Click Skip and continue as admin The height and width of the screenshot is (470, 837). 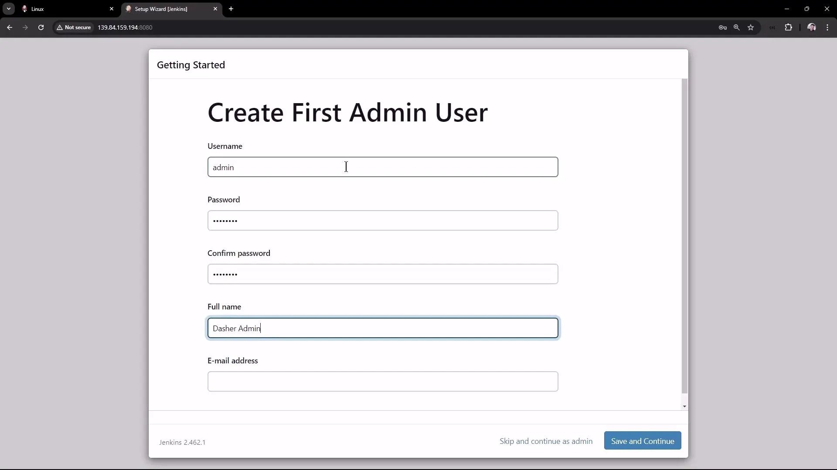tap(545, 441)
